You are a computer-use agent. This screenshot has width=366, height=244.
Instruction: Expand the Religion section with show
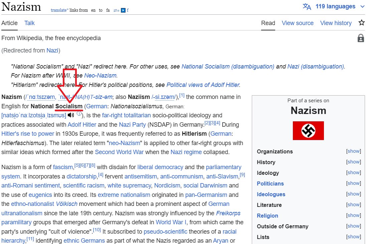click(353, 216)
